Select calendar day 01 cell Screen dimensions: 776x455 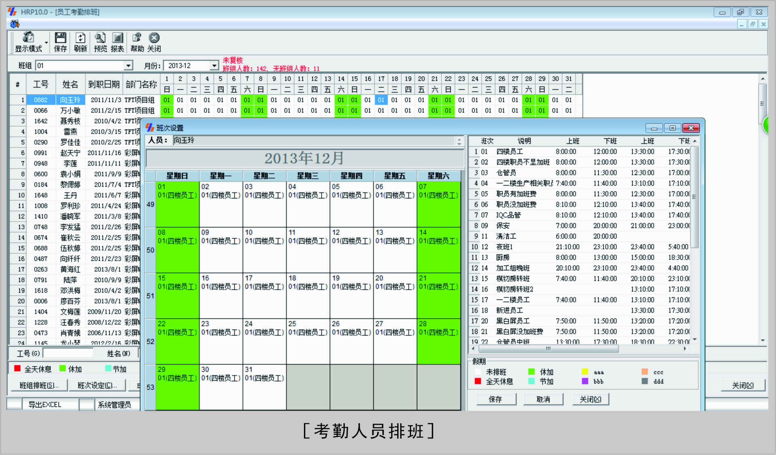click(177, 204)
